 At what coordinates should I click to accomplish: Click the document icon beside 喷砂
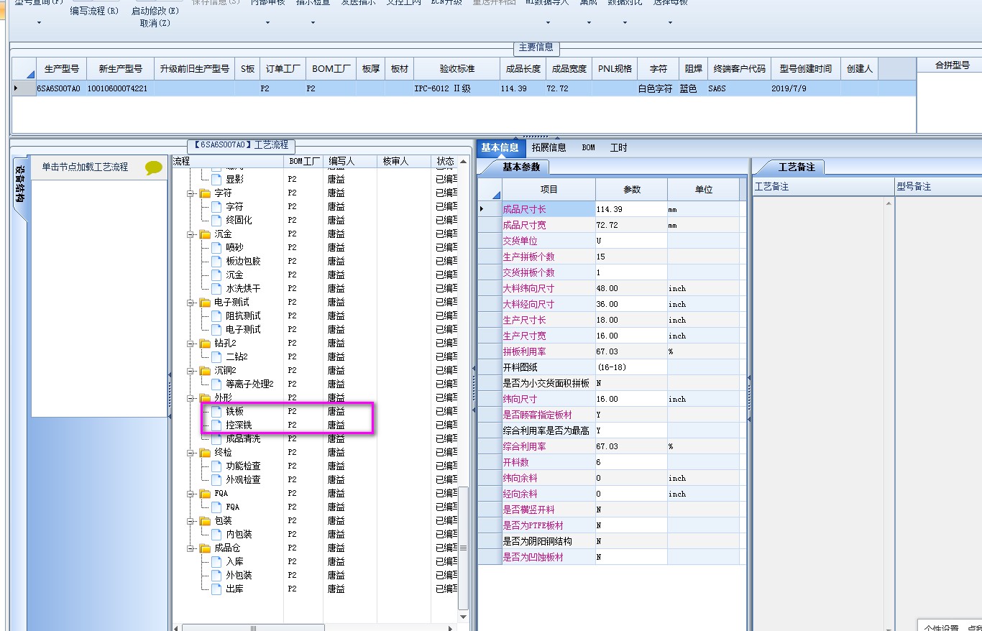click(217, 247)
